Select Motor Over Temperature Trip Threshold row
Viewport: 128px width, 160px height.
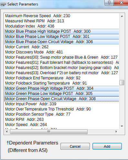tap(62, 109)
